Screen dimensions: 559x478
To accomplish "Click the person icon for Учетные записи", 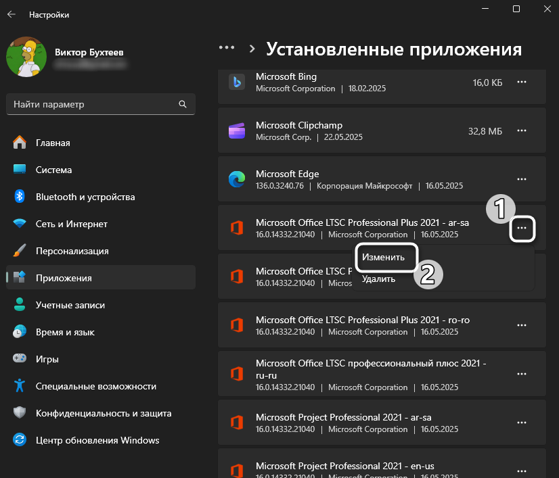I will coord(20,304).
